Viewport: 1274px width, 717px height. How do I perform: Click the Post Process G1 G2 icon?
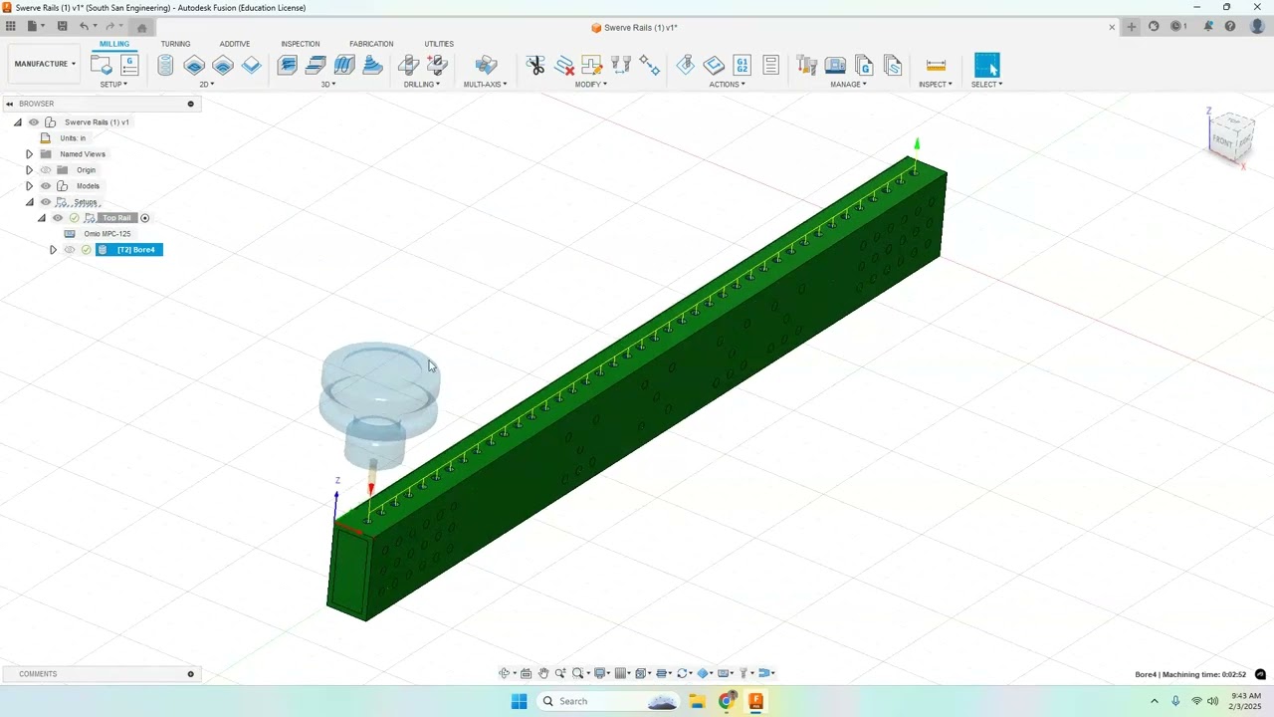[742, 66]
